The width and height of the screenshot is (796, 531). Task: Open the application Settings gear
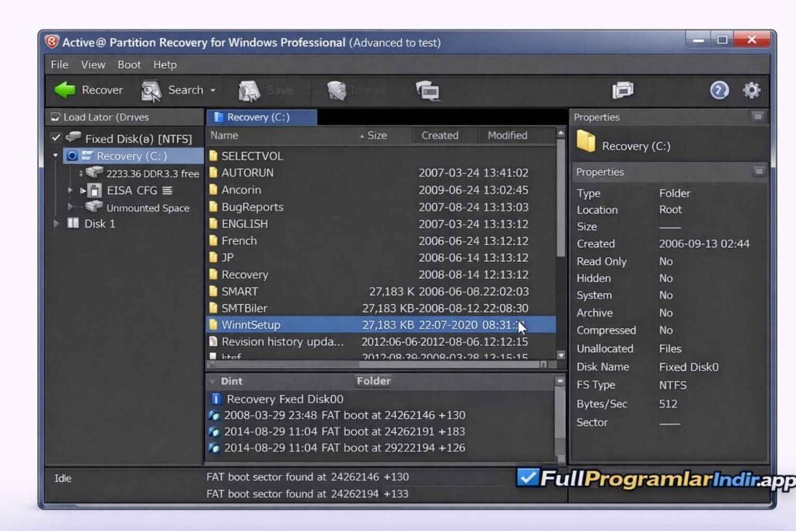click(x=751, y=90)
